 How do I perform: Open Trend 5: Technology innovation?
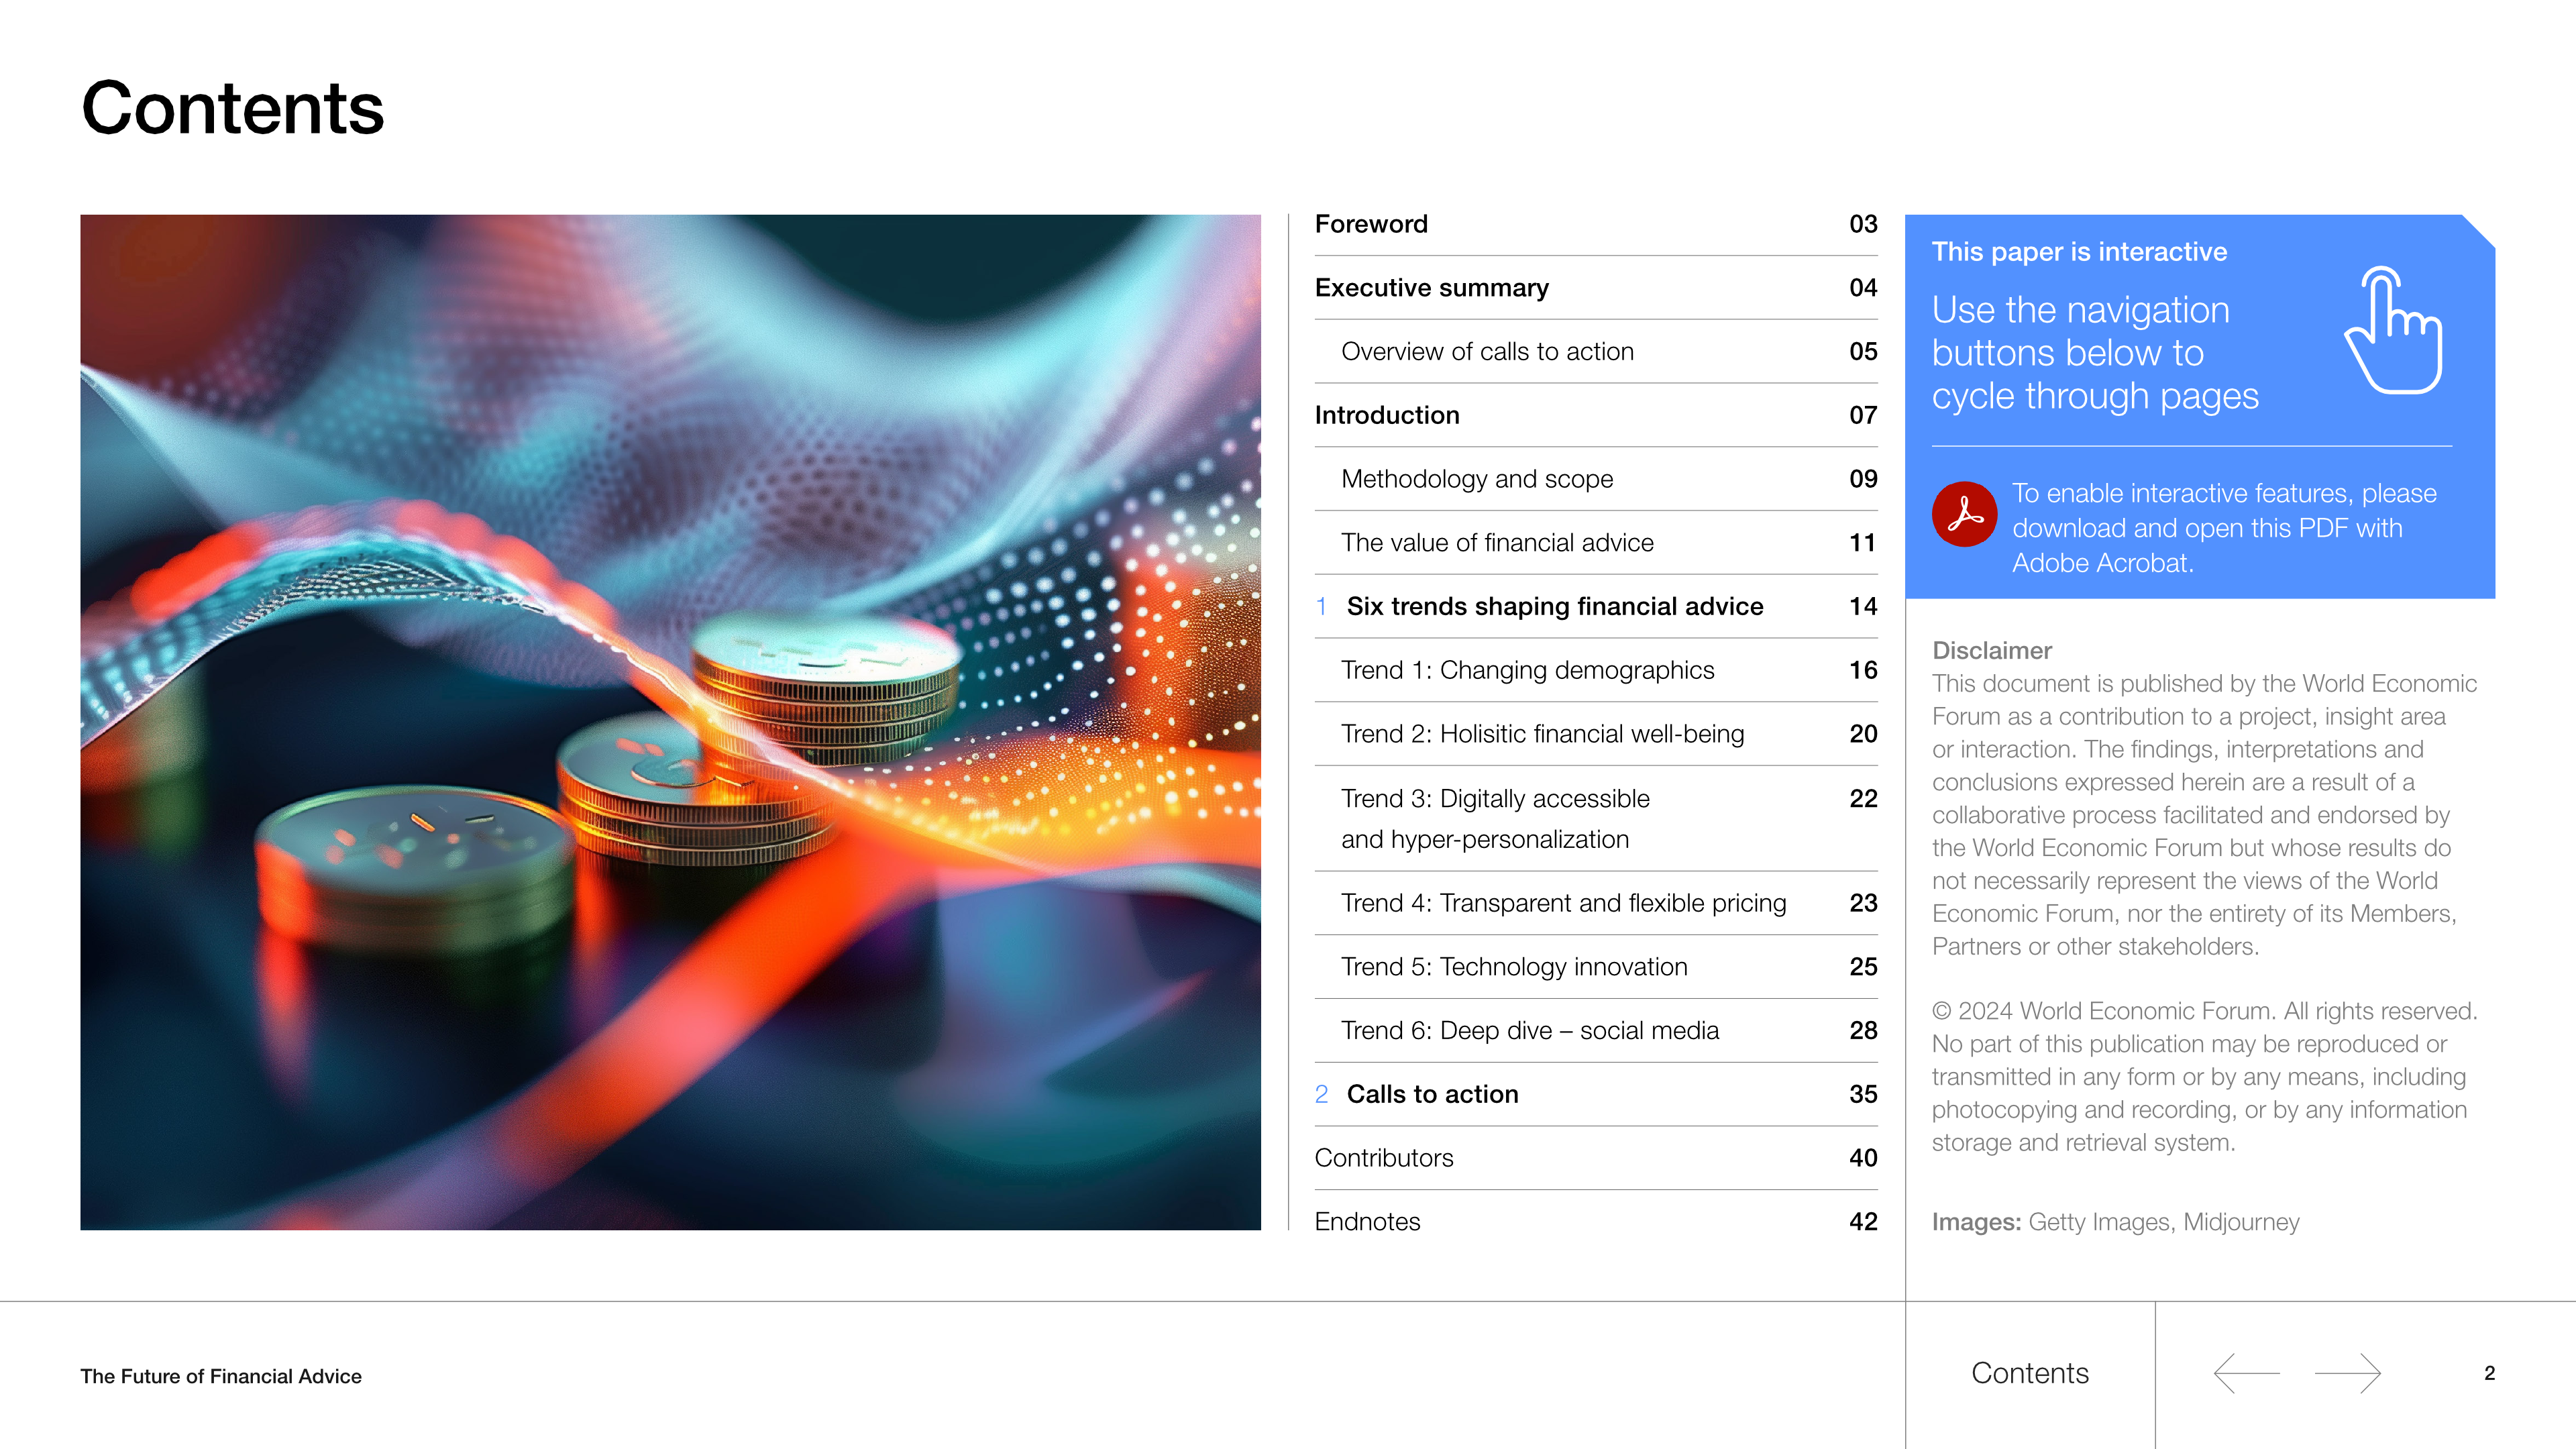[x=1596, y=967]
